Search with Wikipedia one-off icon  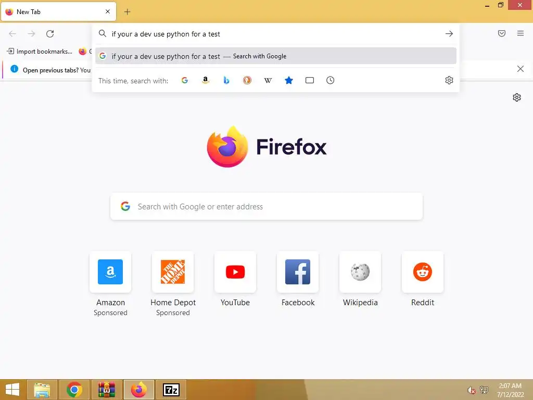(x=268, y=80)
